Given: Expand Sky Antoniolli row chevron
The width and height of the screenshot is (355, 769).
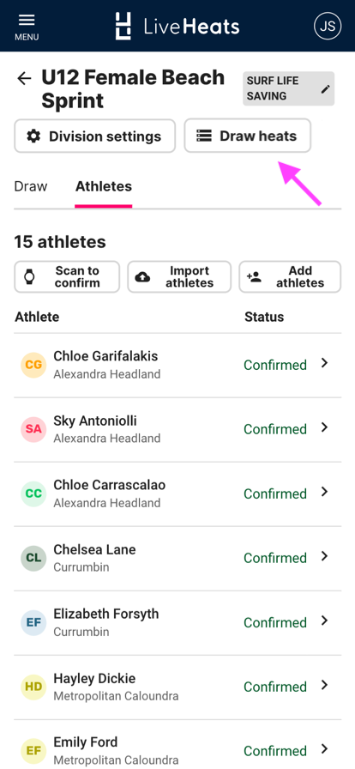Looking at the screenshot, I should click(324, 427).
